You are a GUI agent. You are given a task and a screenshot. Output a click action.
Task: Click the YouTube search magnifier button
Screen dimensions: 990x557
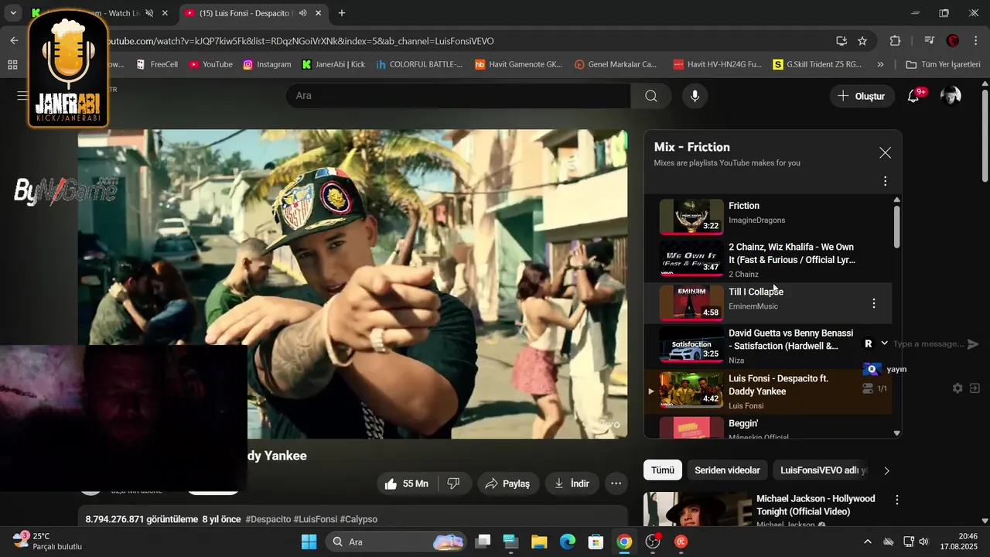(x=651, y=96)
